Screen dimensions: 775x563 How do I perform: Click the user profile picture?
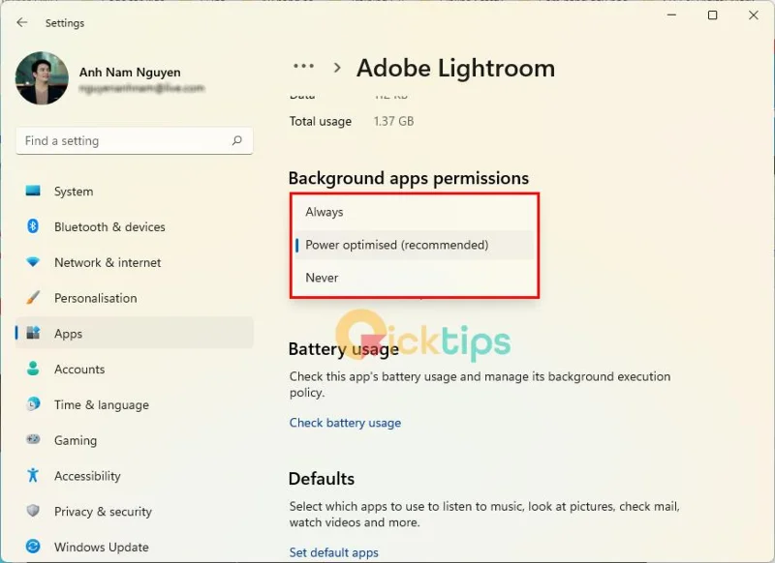[x=42, y=78]
